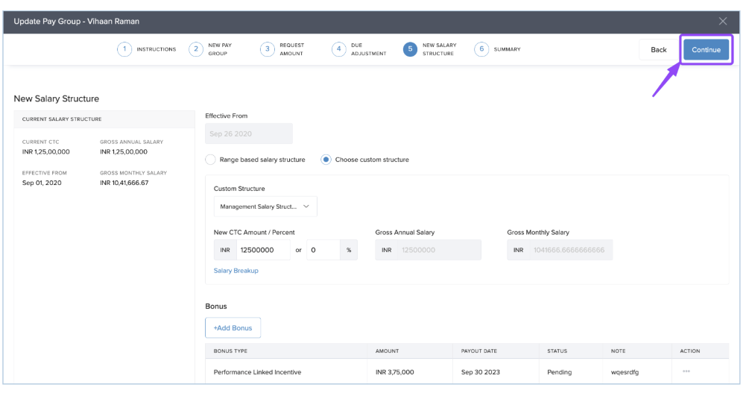The image size is (749, 405).
Task: Click step 6 Summary circle icon
Action: [x=481, y=49]
